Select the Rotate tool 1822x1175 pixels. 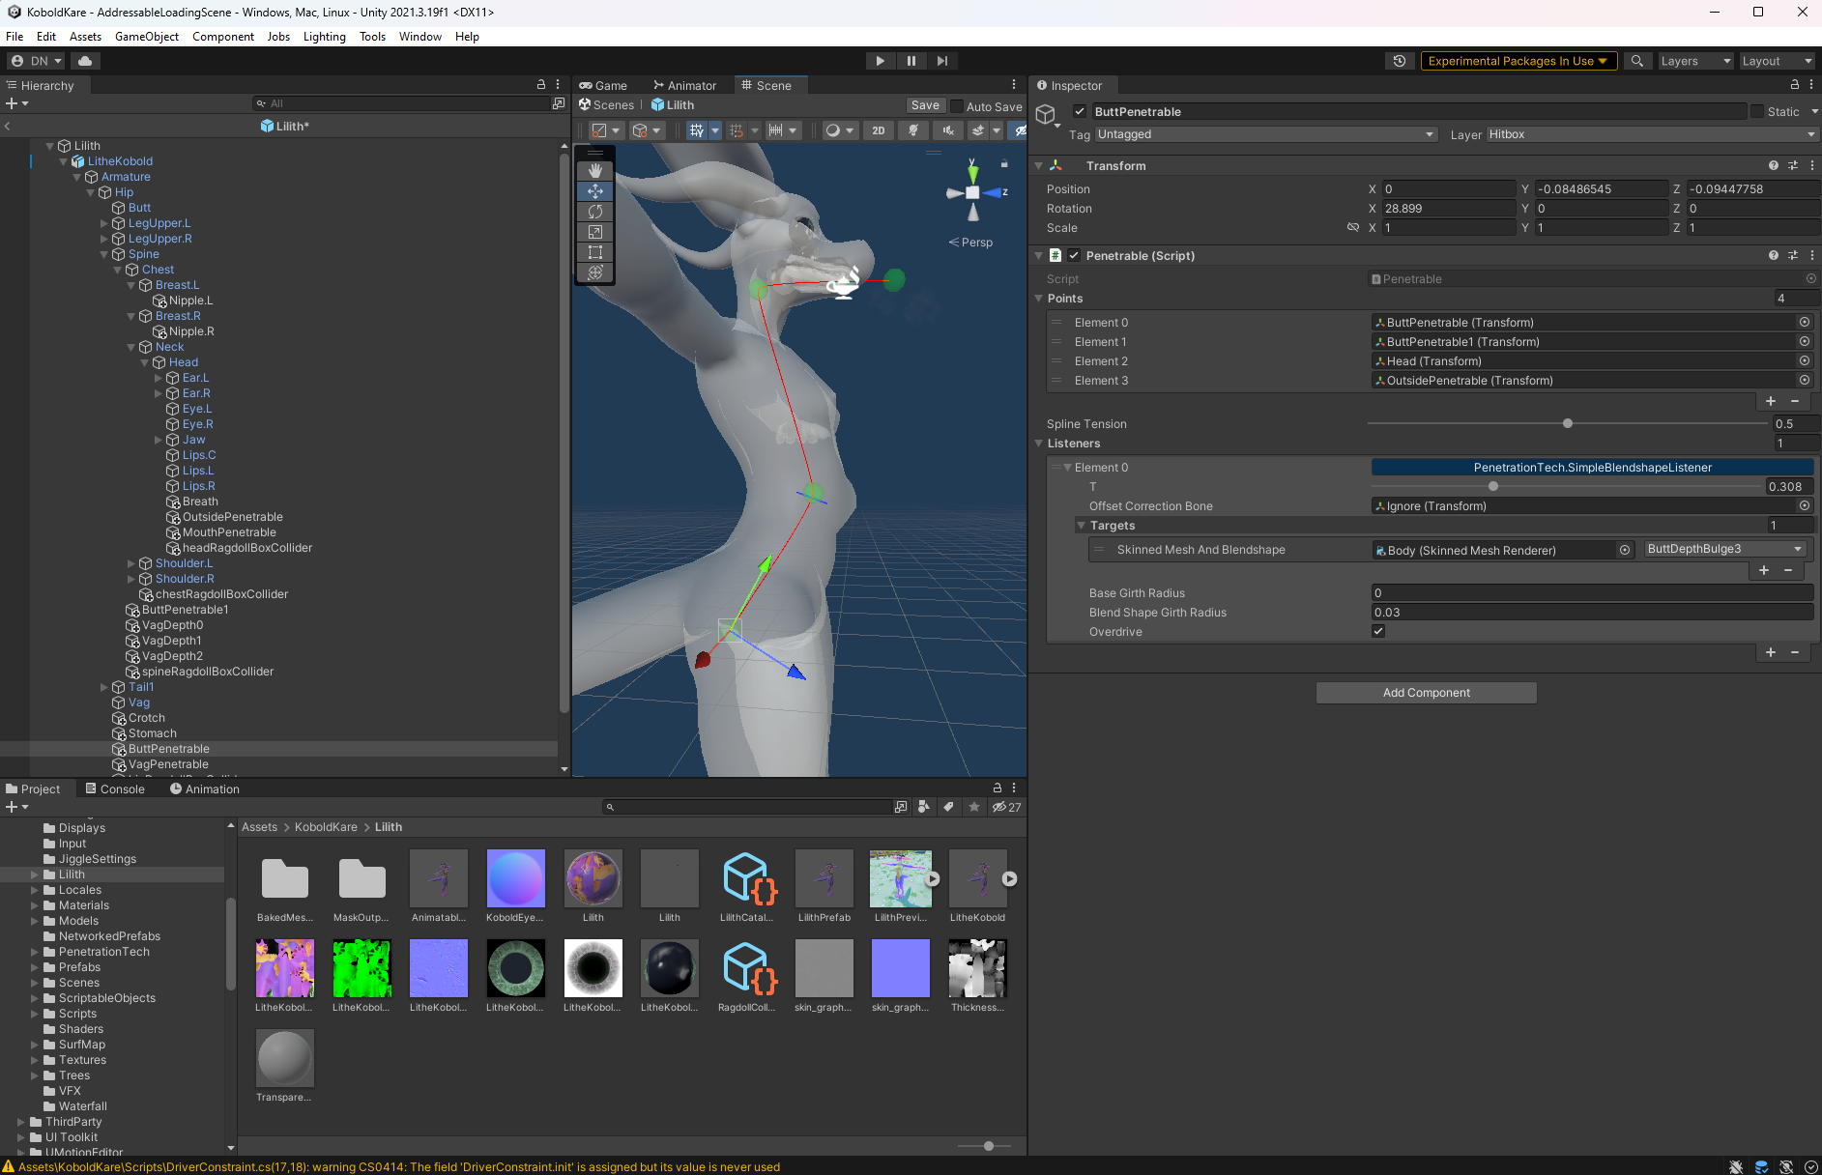tap(595, 212)
